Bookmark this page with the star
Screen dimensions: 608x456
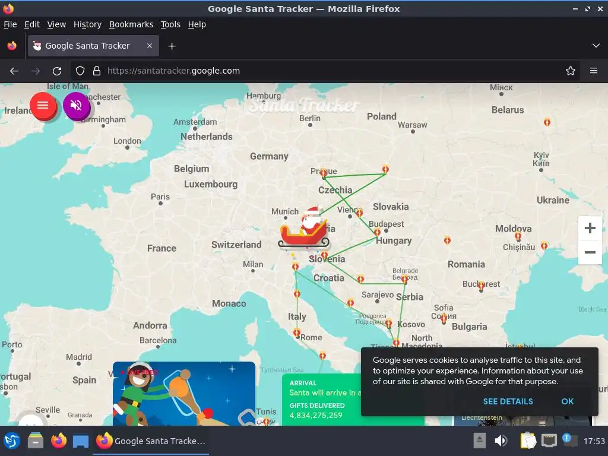(571, 71)
